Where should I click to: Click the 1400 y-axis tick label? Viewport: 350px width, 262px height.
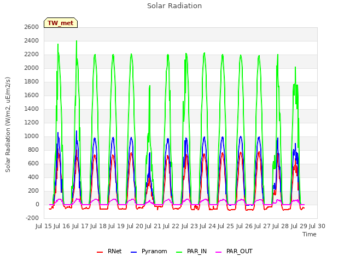coord(32,109)
